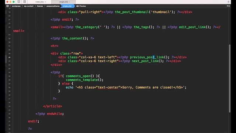This screenshot has height=133, width=236.
Task: Click the vertical scrollbar thumb
Action: point(230,78)
